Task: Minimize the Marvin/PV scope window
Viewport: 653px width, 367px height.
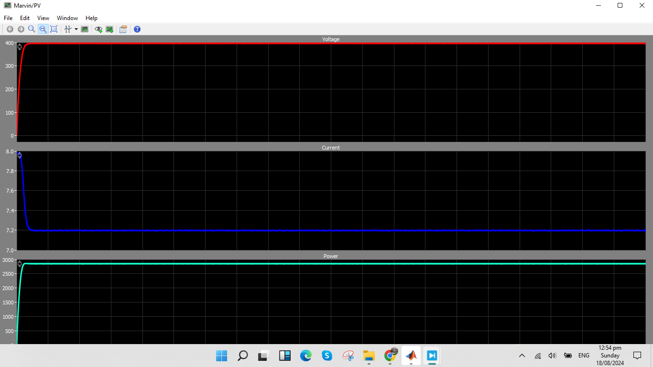Action: [599, 5]
